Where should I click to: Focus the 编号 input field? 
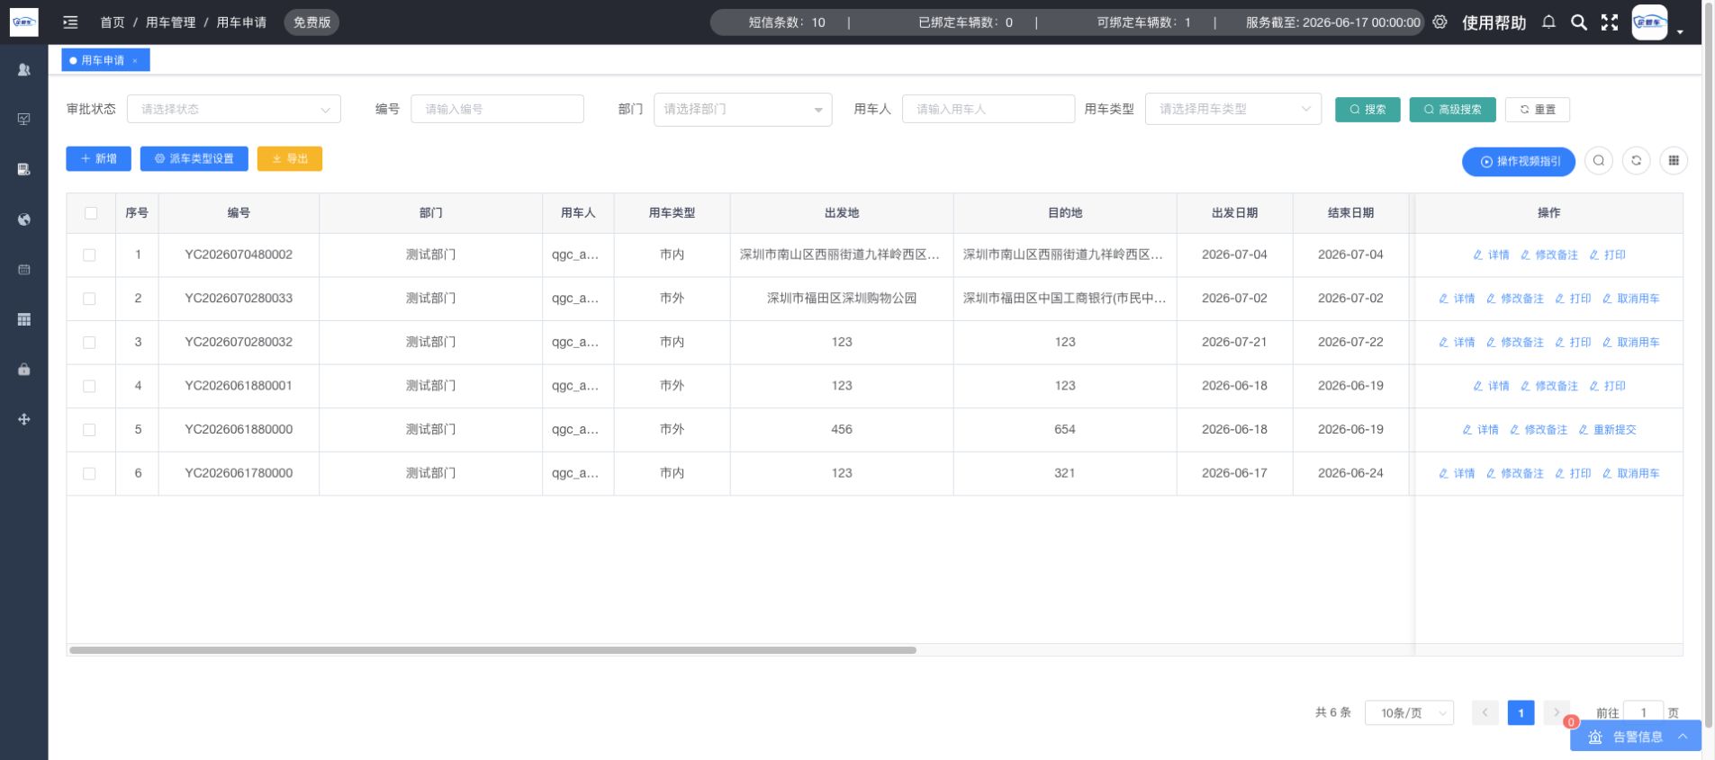[x=497, y=109]
